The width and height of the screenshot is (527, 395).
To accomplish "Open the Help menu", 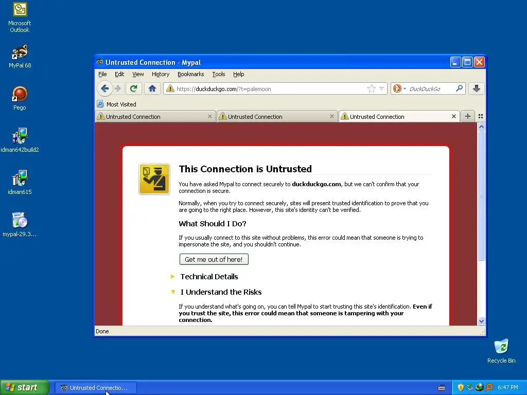I will point(239,74).
